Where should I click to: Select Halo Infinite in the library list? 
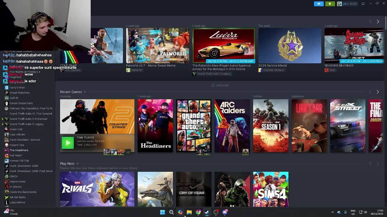pos(17,134)
